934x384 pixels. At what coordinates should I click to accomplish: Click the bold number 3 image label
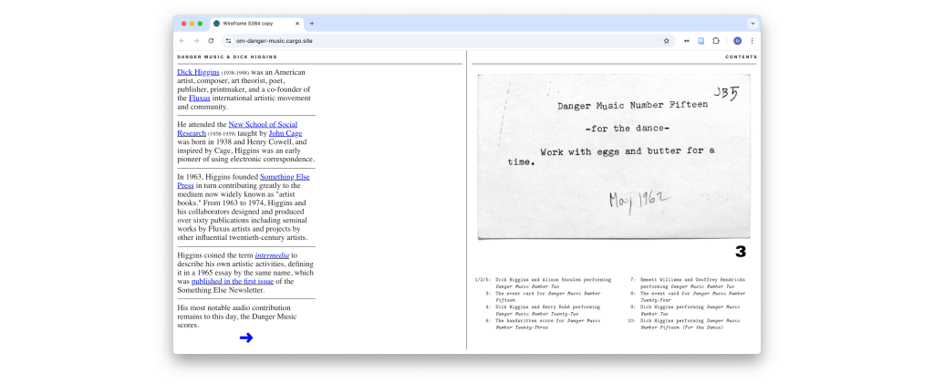point(741,252)
